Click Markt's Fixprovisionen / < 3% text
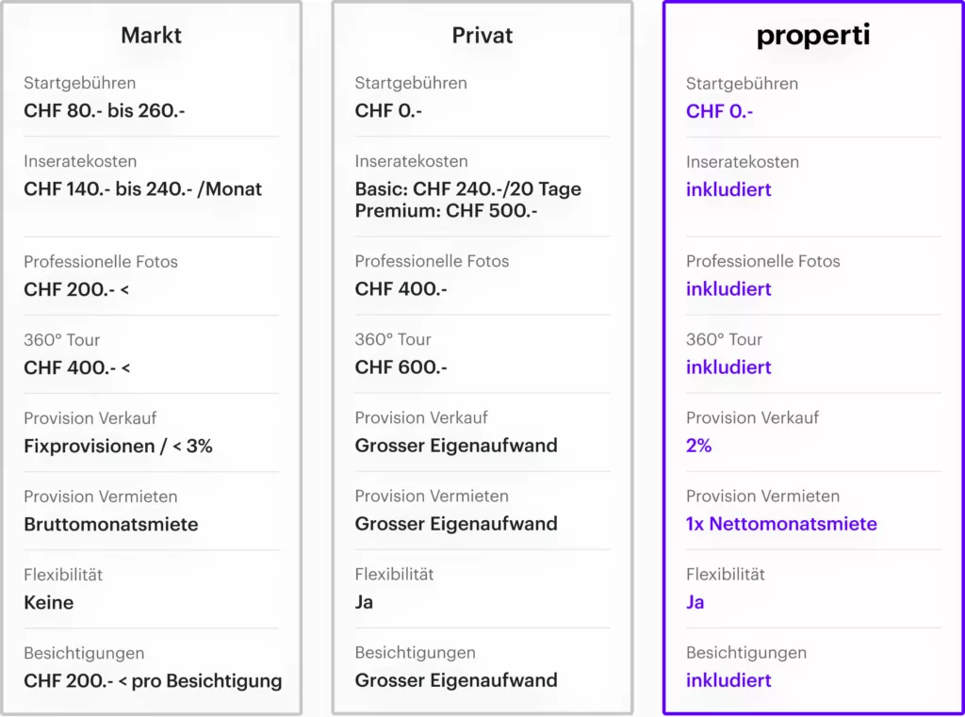965x717 pixels. click(x=118, y=446)
